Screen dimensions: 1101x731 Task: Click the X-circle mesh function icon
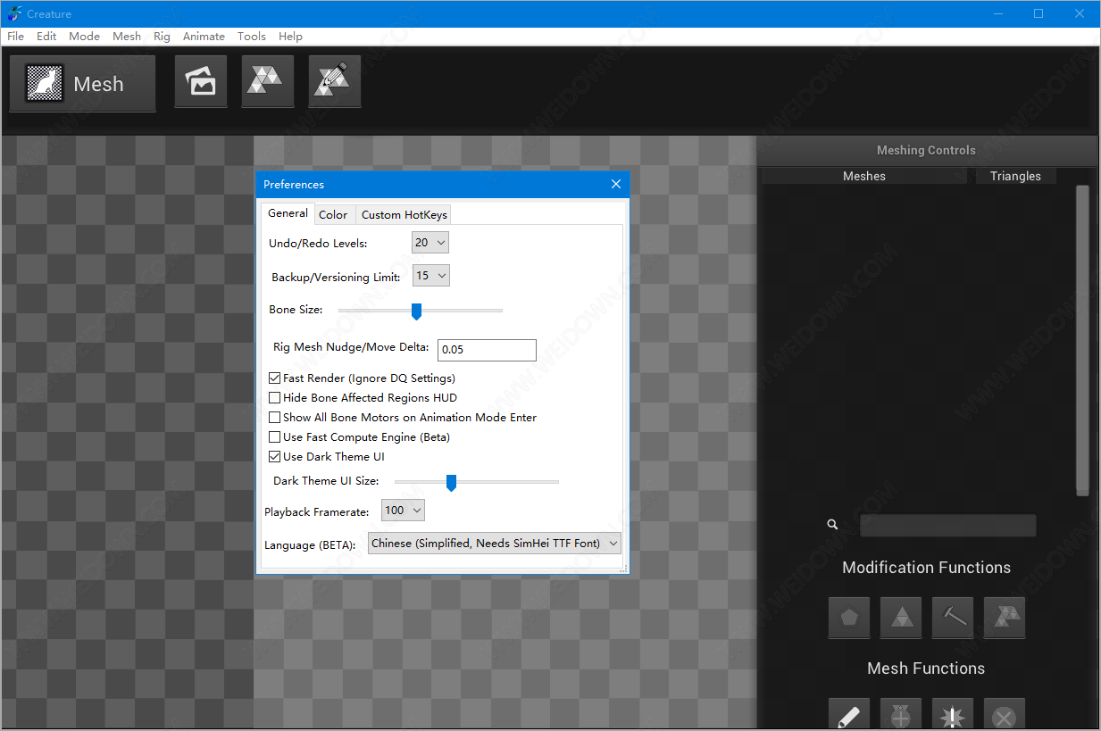click(1005, 715)
